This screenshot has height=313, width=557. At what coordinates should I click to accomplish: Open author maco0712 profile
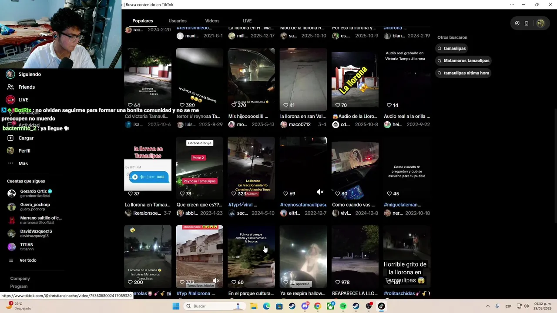coord(295,124)
